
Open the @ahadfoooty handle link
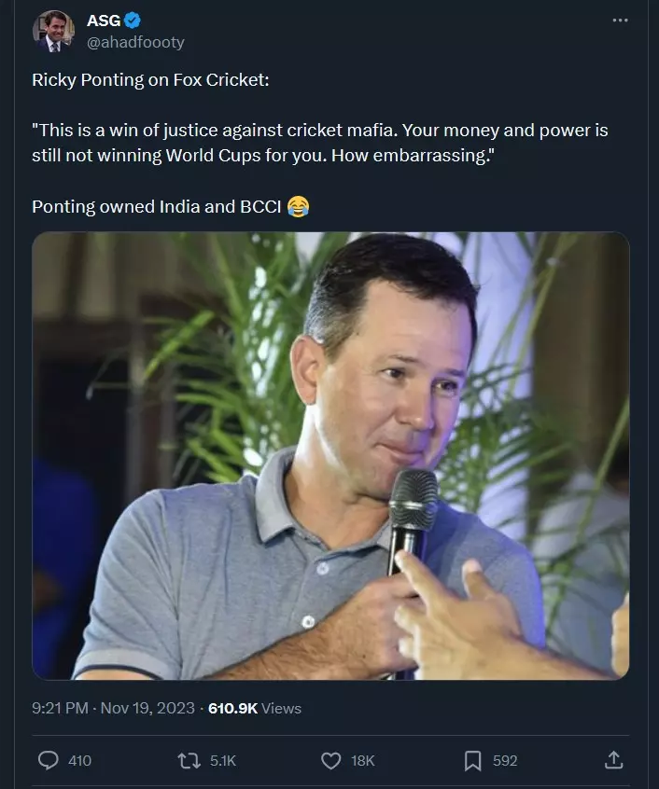coord(135,42)
